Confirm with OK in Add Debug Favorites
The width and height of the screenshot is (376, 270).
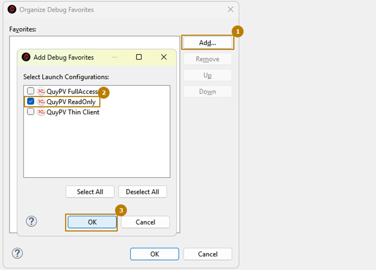(x=92, y=222)
